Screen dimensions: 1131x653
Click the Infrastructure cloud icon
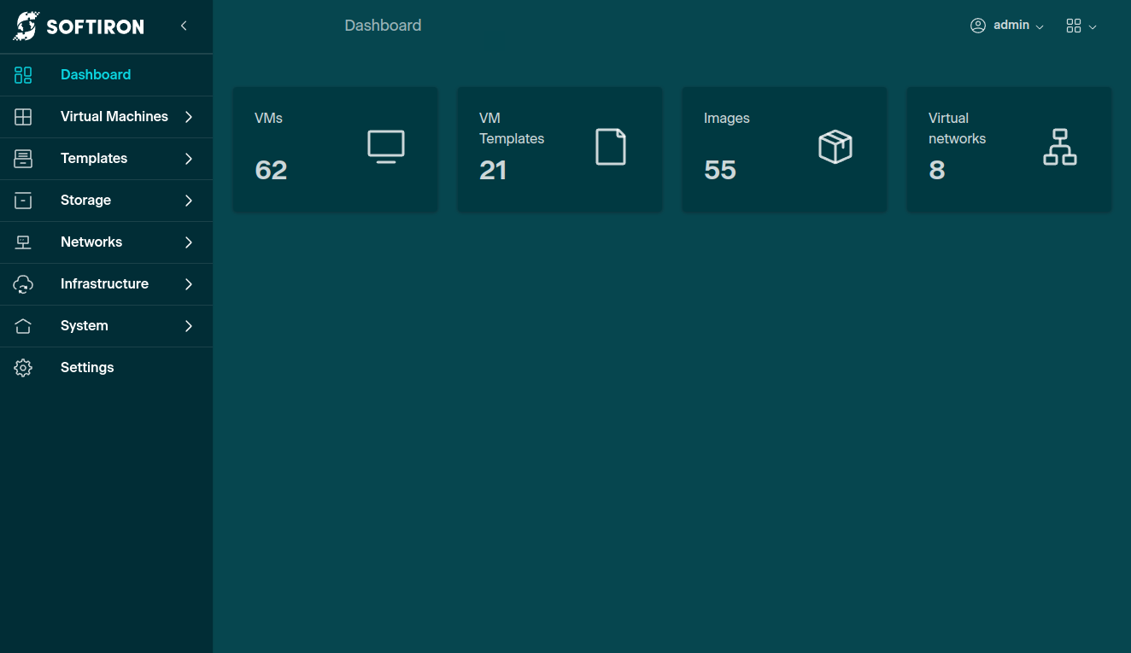click(x=23, y=284)
